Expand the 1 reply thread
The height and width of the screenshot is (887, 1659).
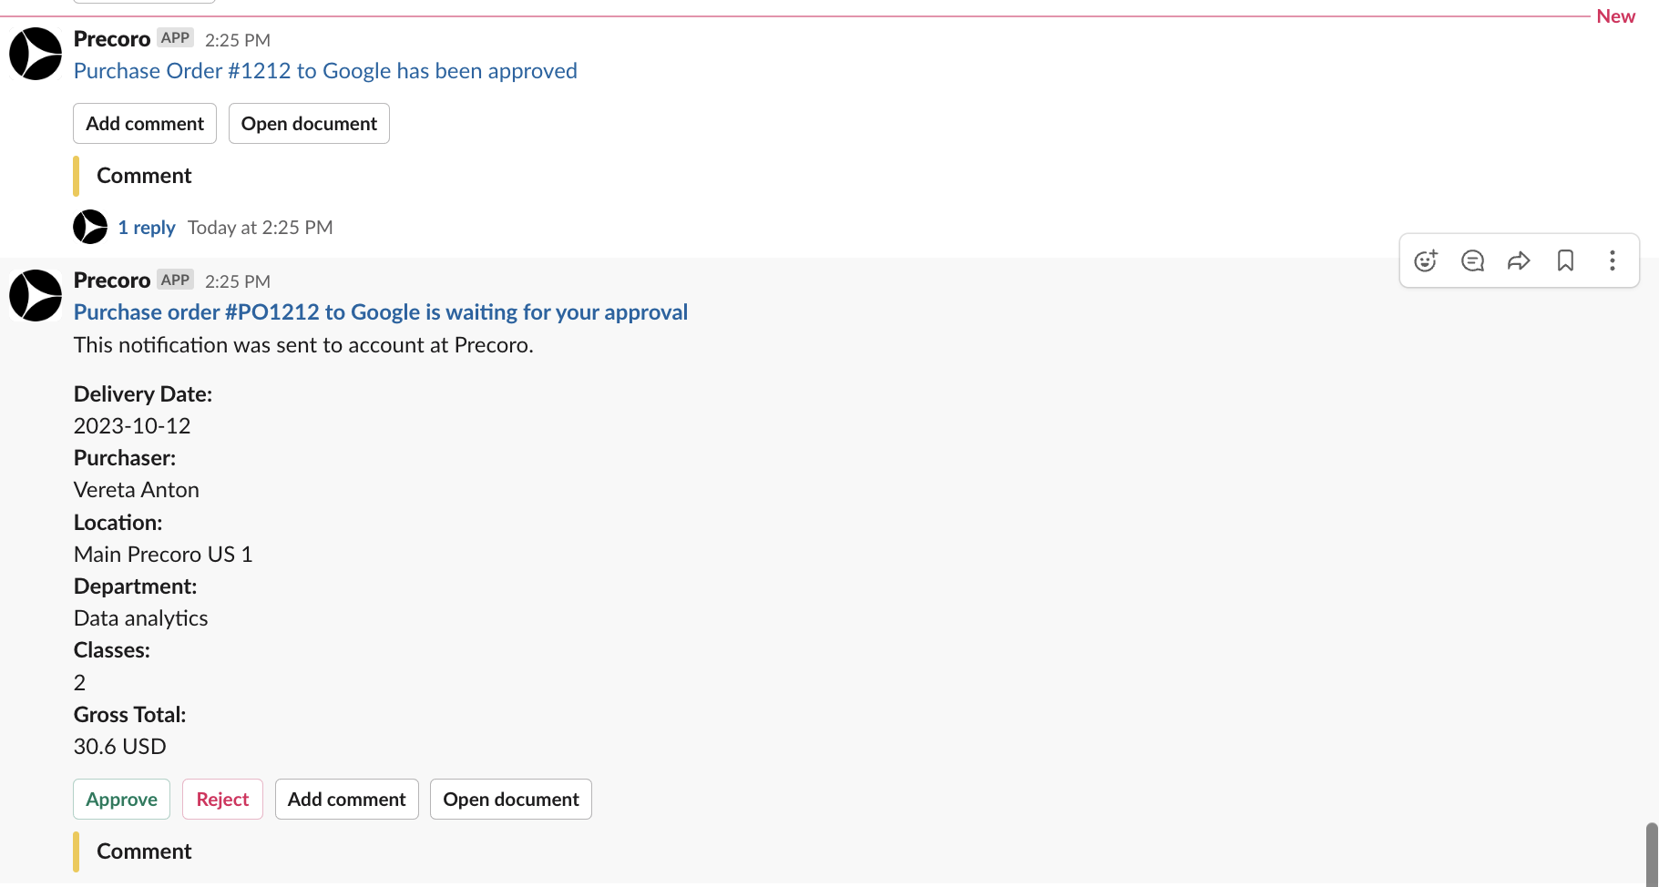pyautogui.click(x=147, y=228)
